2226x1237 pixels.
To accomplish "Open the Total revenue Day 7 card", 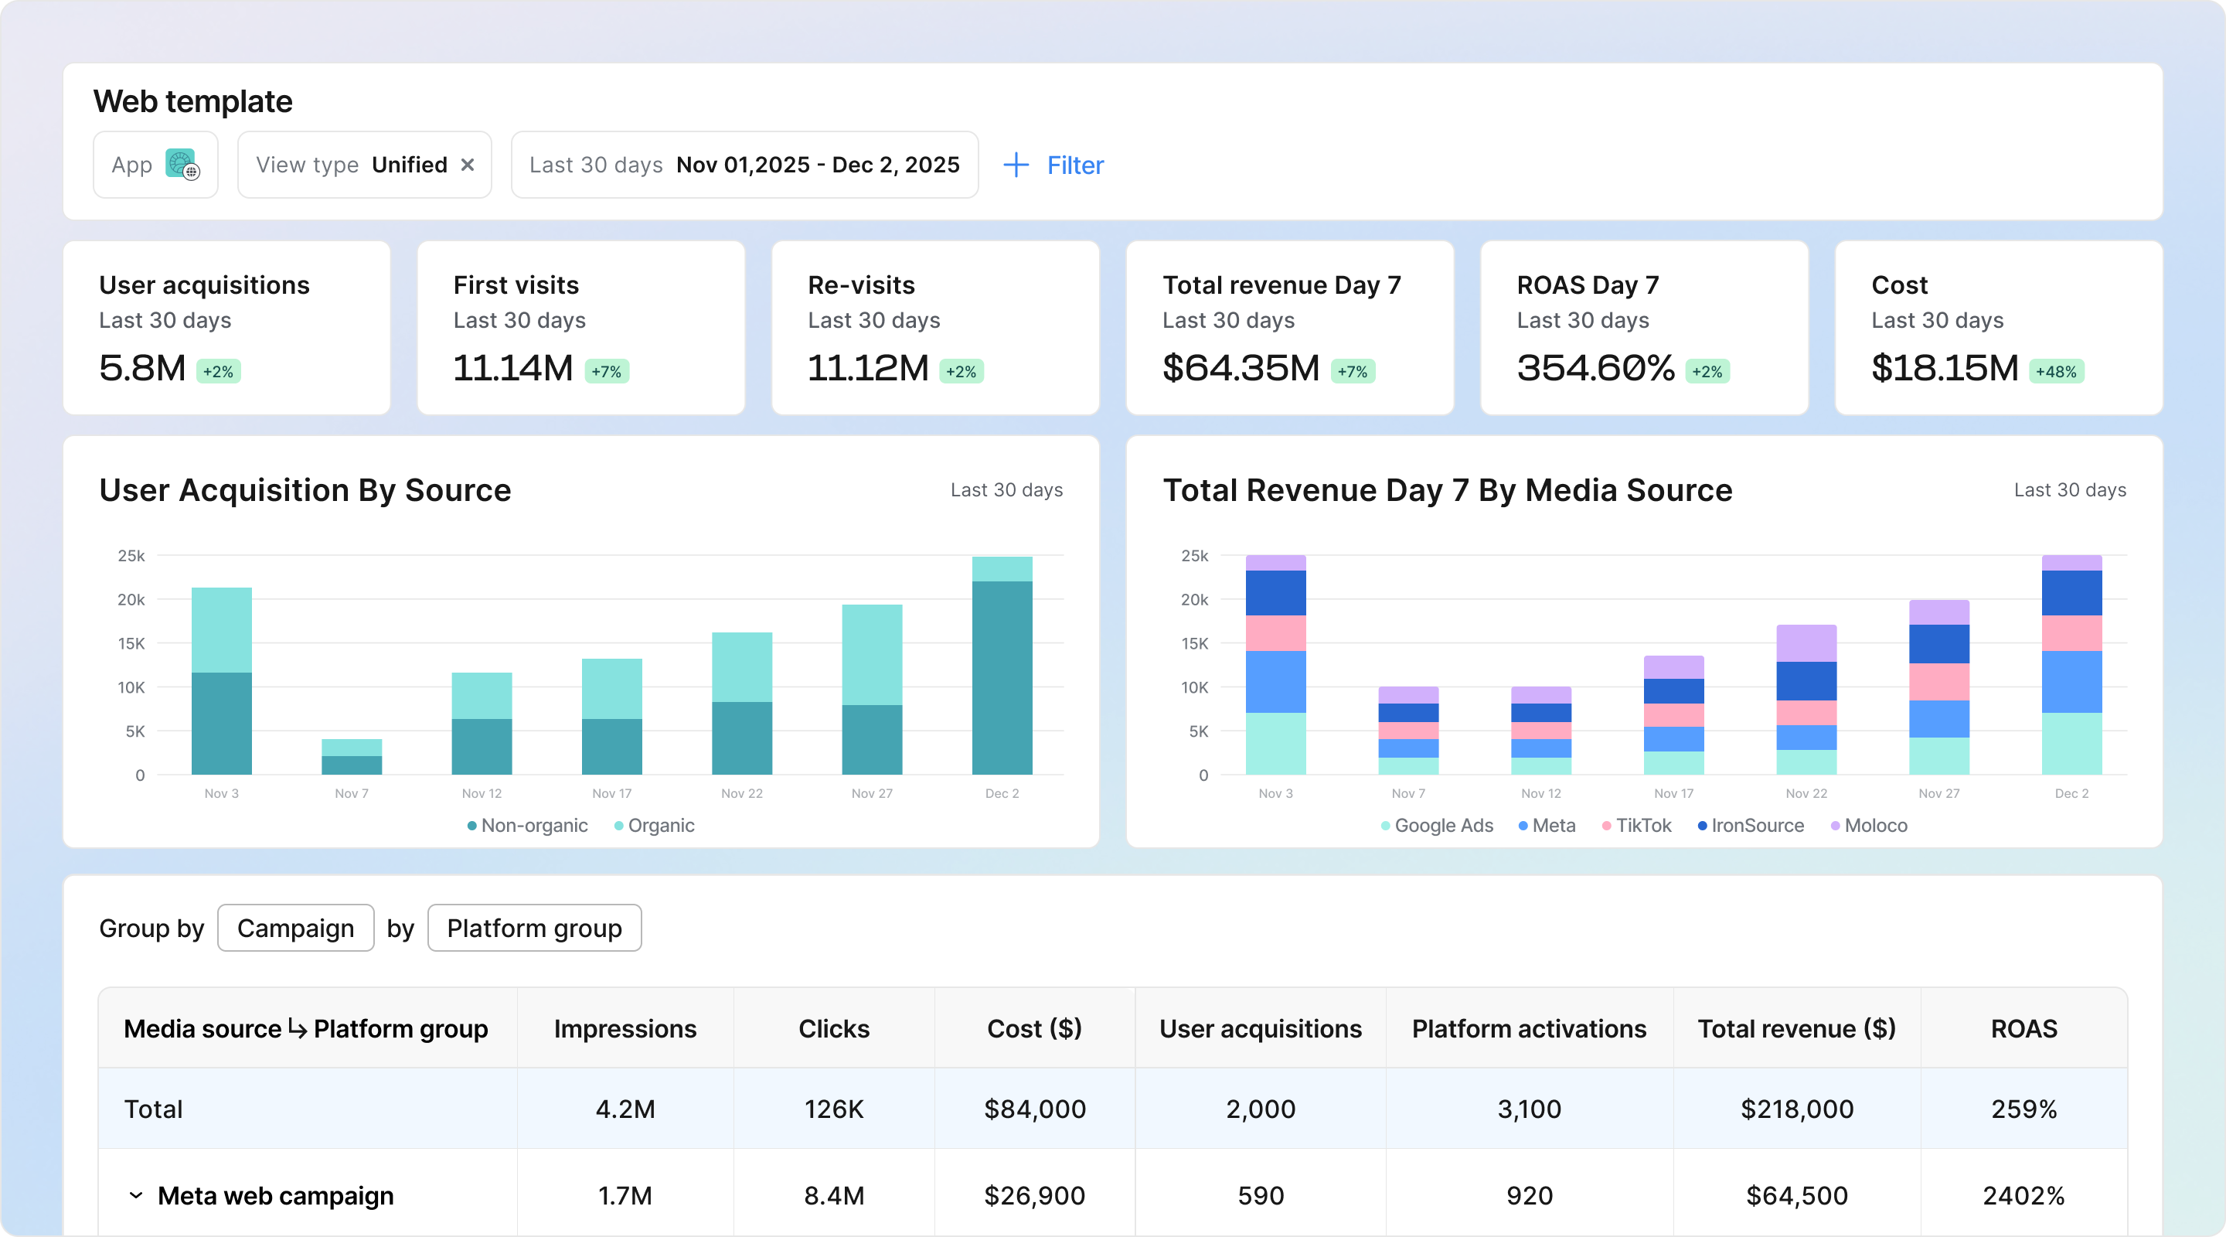I will tap(1289, 329).
